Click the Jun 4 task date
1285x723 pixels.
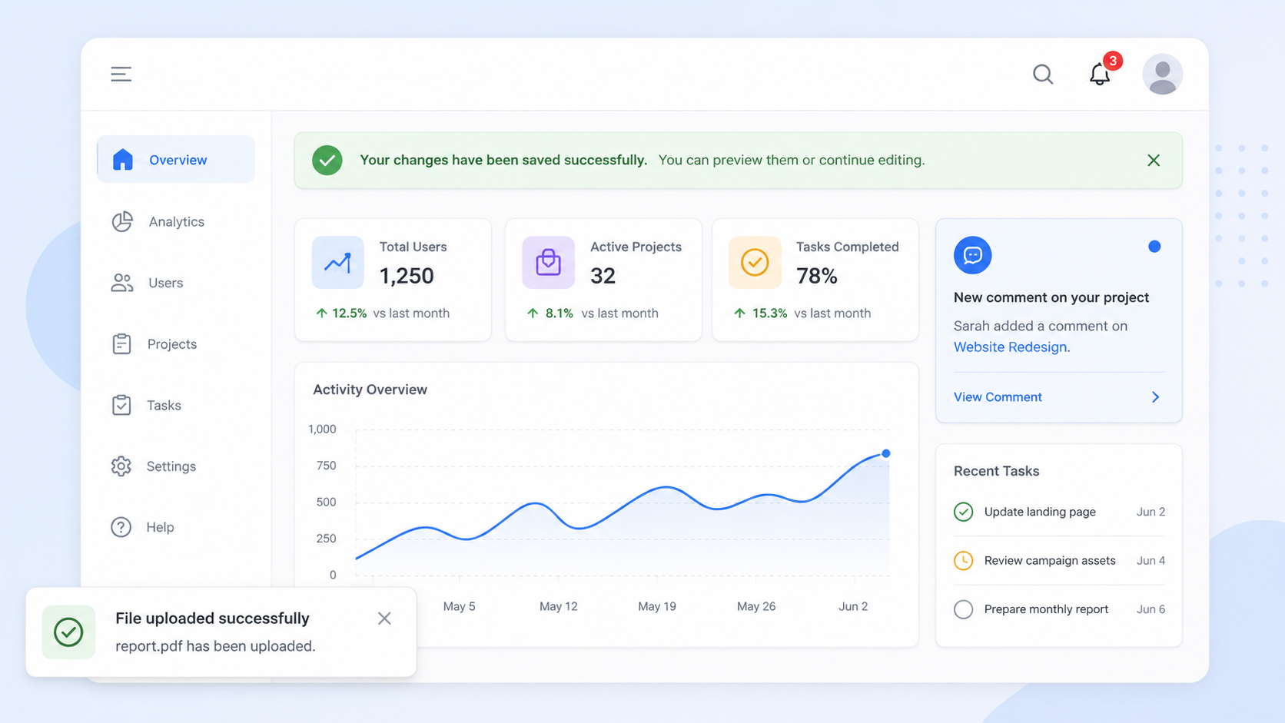click(x=1151, y=561)
